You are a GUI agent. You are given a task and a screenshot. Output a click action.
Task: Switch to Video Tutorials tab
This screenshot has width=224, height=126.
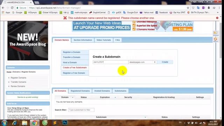point(104,40)
